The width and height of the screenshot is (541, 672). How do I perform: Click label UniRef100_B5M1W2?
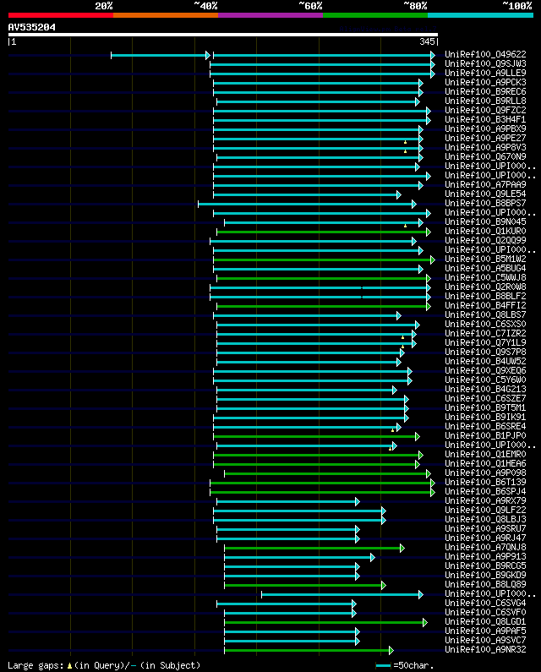485,259
